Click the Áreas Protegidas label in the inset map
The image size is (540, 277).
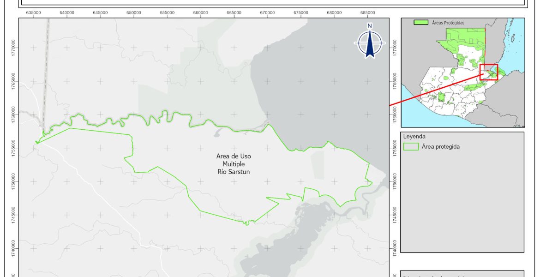pyautogui.click(x=448, y=22)
